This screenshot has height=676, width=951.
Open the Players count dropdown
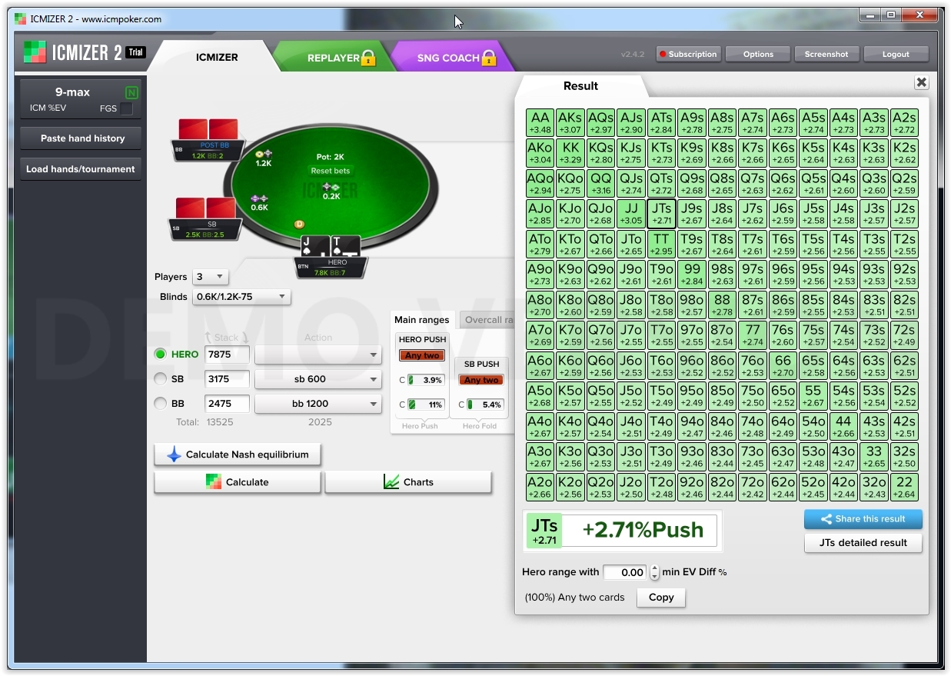coord(210,277)
